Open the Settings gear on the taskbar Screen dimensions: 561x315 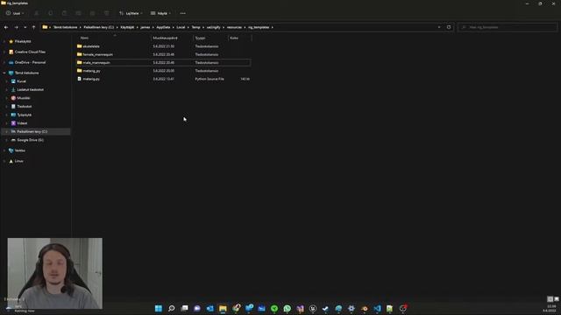tap(352, 308)
